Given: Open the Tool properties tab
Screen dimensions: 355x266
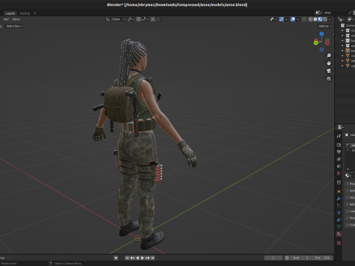Looking at the screenshot, I should point(339,136).
